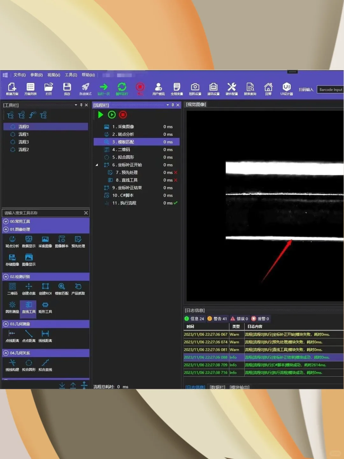344x459 pixels.
Task: Select the 预先处理 tool in the toolbox
Action: tap(78, 242)
